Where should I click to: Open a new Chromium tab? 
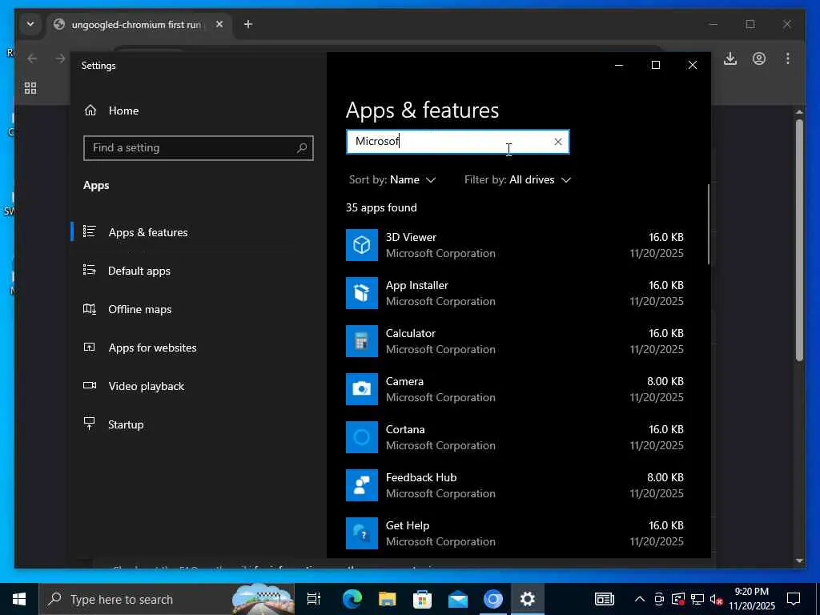point(248,24)
